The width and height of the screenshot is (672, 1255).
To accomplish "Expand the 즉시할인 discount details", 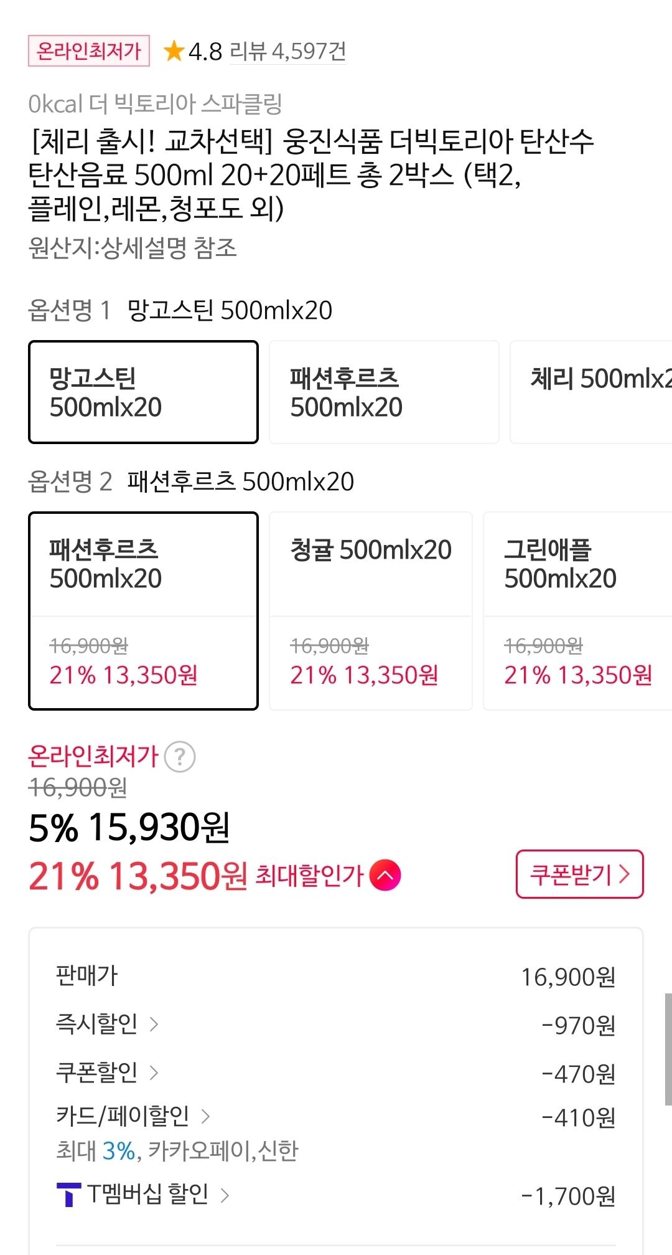I will (154, 1024).
